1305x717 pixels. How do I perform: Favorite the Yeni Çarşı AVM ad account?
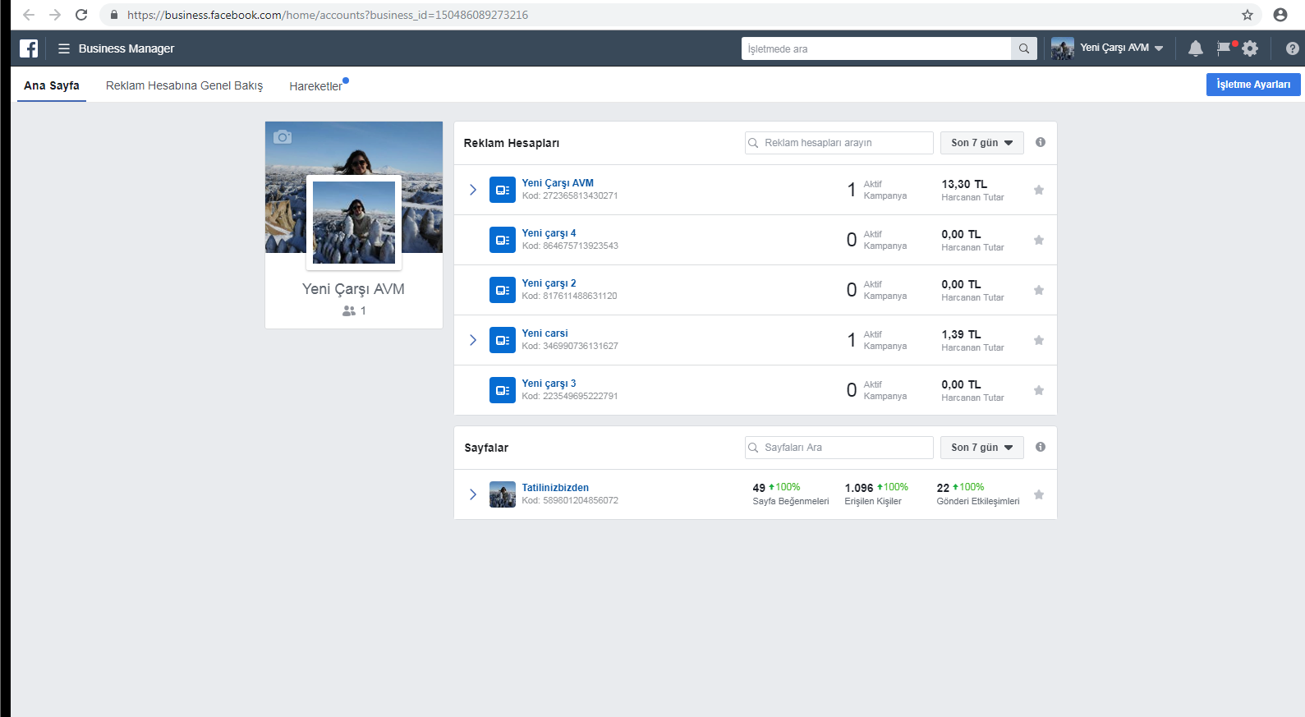click(x=1039, y=190)
